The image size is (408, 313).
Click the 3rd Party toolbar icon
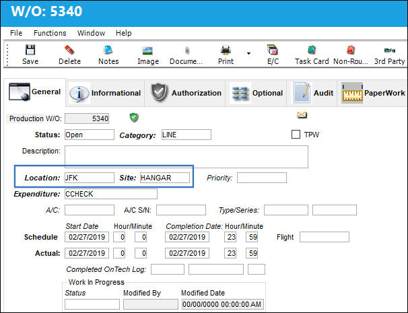[390, 50]
